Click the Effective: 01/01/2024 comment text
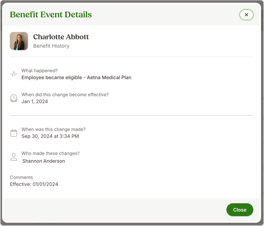The image size is (264, 226). (34, 184)
